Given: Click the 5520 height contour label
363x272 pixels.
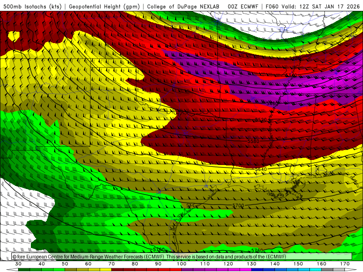Looking at the screenshot, I should [261, 120].
